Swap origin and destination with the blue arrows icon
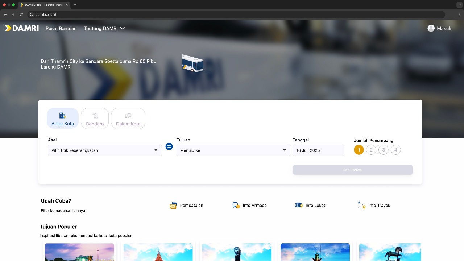Screen dimensions: 464x261 pos(169,146)
